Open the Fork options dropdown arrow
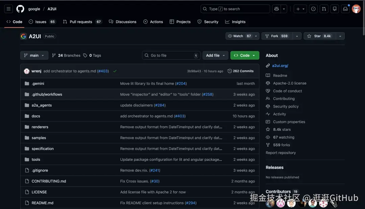The width and height of the screenshot is (365, 209). (297, 36)
